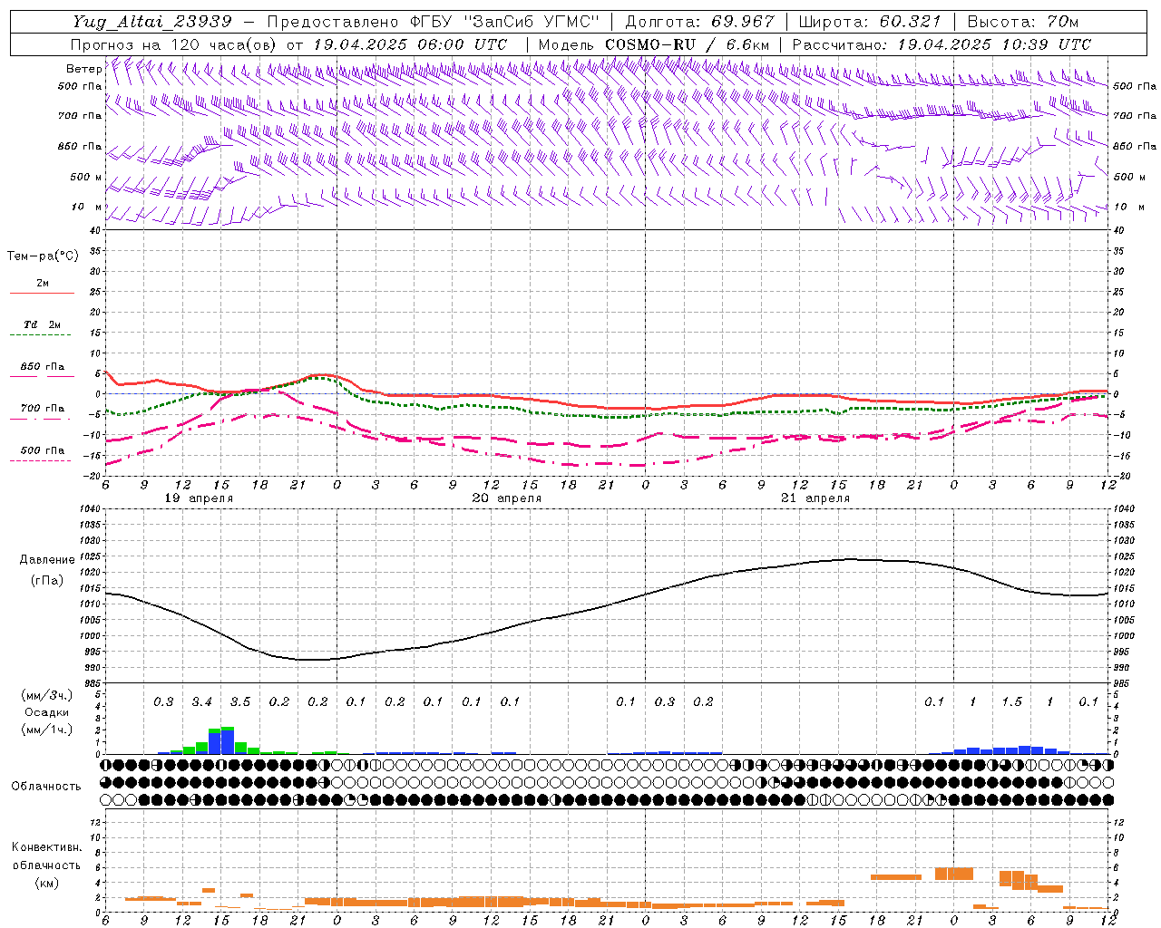The image size is (1161, 928).
Task: Click the (мм/1ч.) unit label
Action: pyautogui.click(x=47, y=730)
